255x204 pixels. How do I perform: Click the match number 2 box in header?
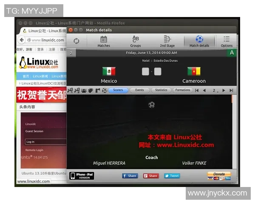pos(71,53)
